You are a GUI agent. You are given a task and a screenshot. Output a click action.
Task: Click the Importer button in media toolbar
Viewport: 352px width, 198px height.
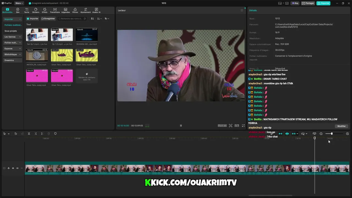click(32, 19)
